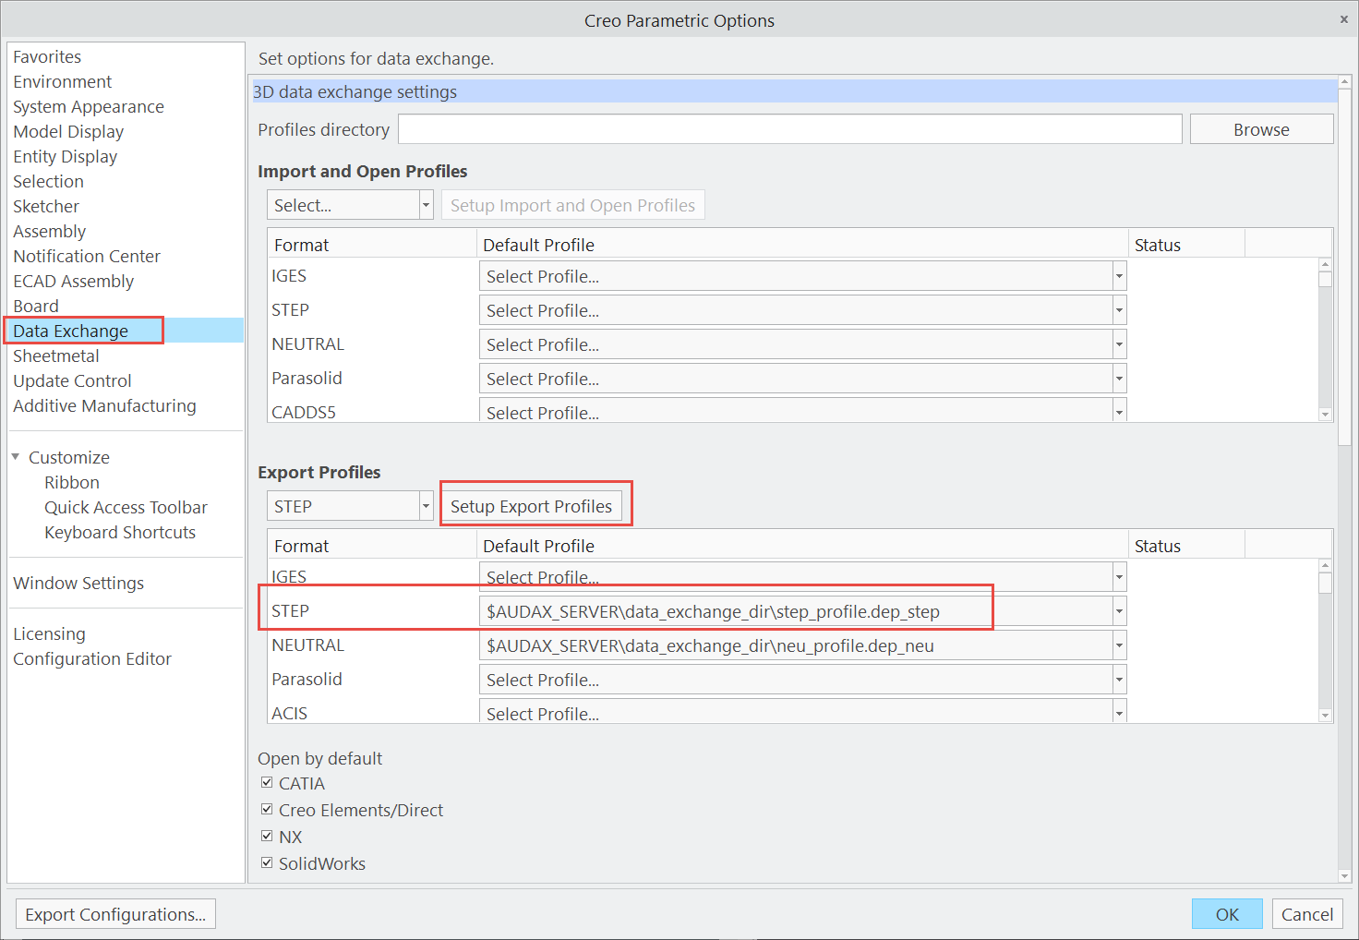This screenshot has height=940, width=1359.
Task: Open the Configuration Editor page
Action: [x=92, y=658]
